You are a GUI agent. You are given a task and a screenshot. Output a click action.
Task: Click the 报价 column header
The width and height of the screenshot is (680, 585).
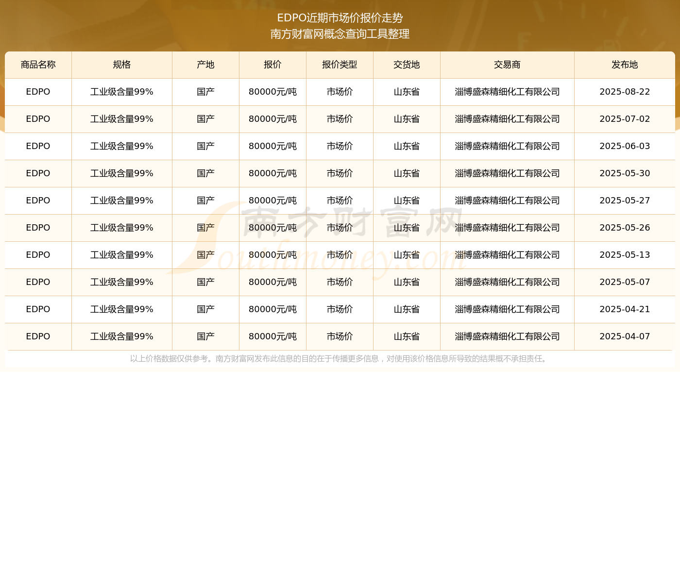(x=273, y=65)
